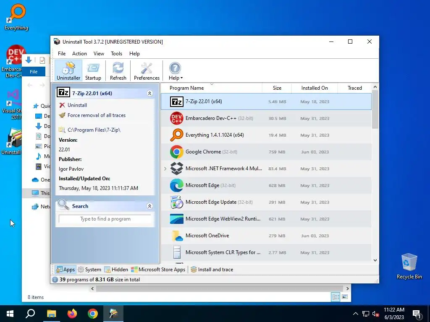Open the notification center icon
Screen dimensions: 430x322
point(417,314)
